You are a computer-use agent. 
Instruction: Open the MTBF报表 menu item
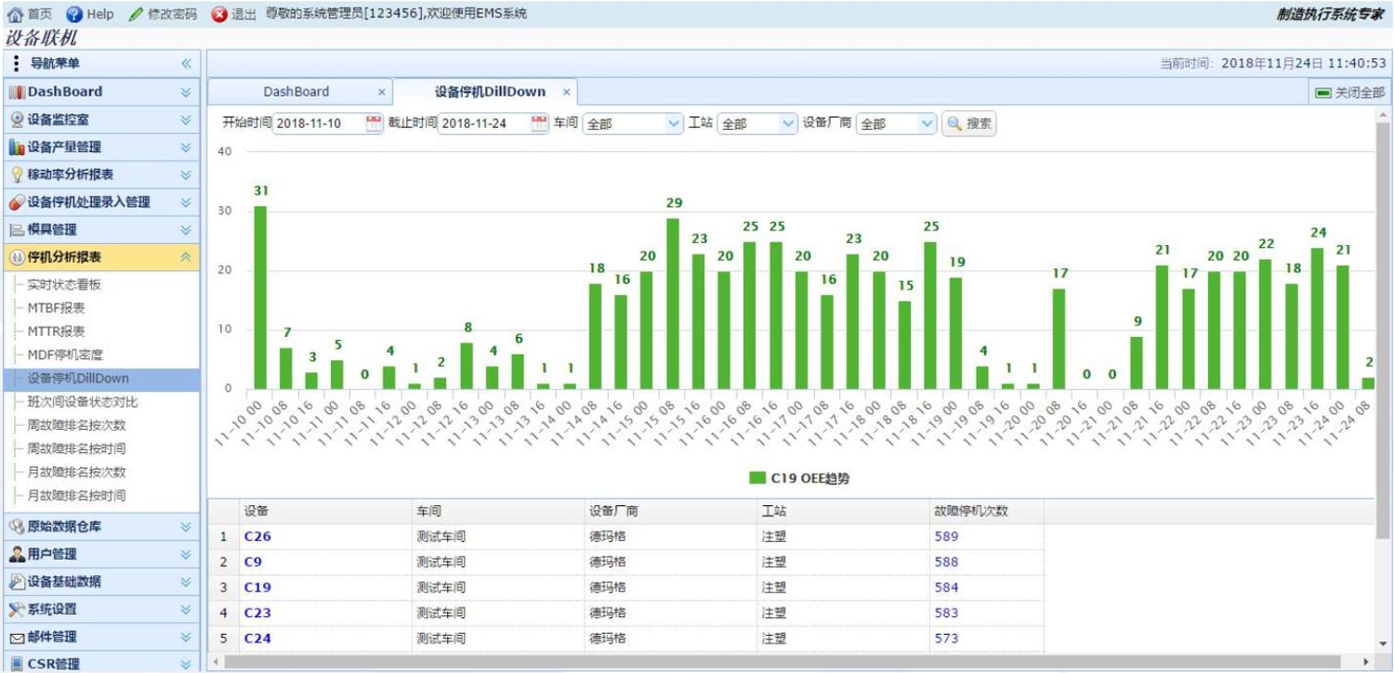pos(56,308)
